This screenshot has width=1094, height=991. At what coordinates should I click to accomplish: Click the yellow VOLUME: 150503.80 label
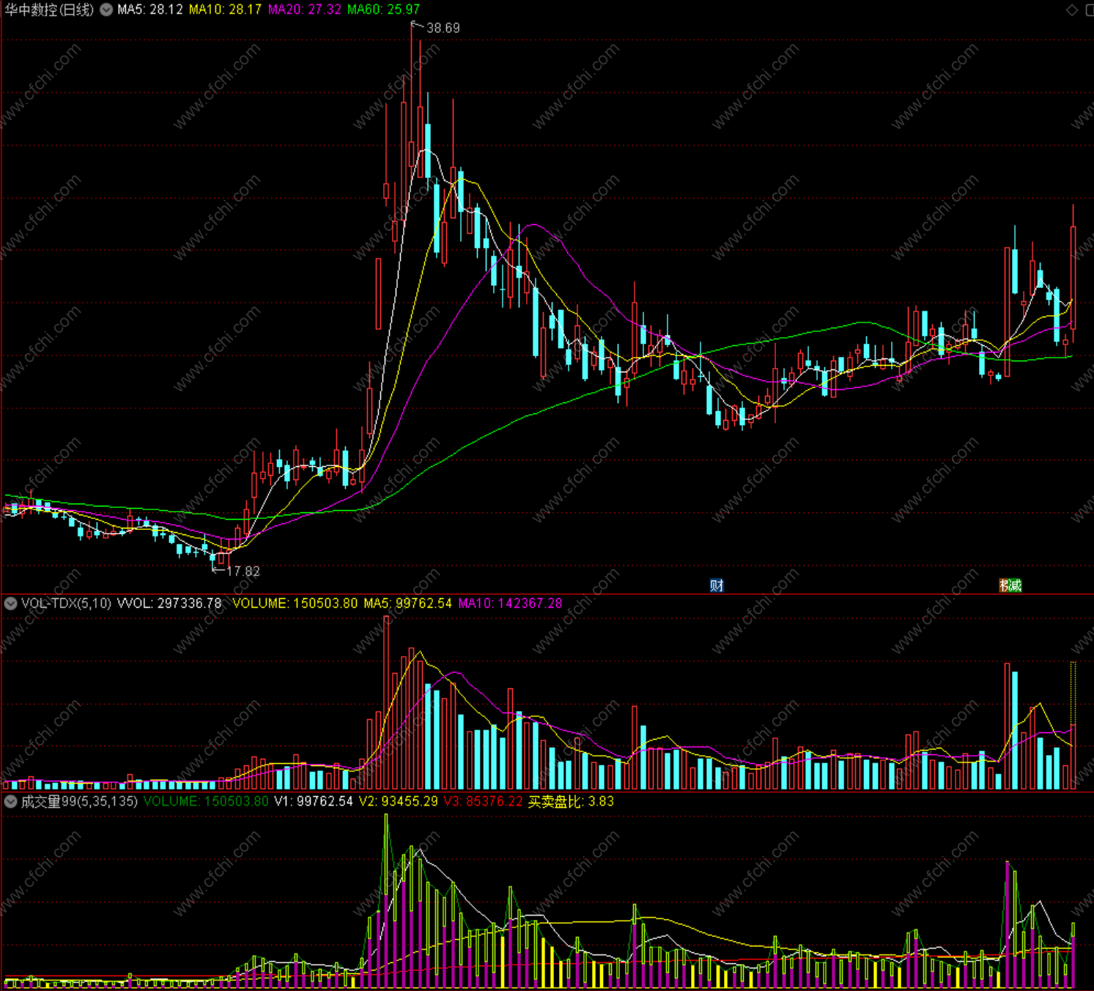295,603
